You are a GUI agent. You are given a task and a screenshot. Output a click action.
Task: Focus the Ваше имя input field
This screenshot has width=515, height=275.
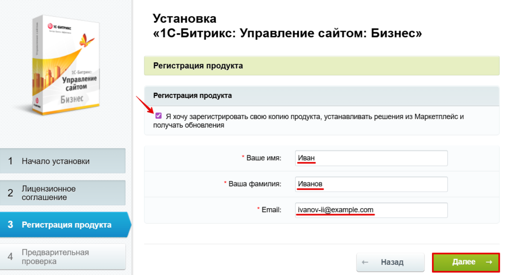tap(371, 158)
